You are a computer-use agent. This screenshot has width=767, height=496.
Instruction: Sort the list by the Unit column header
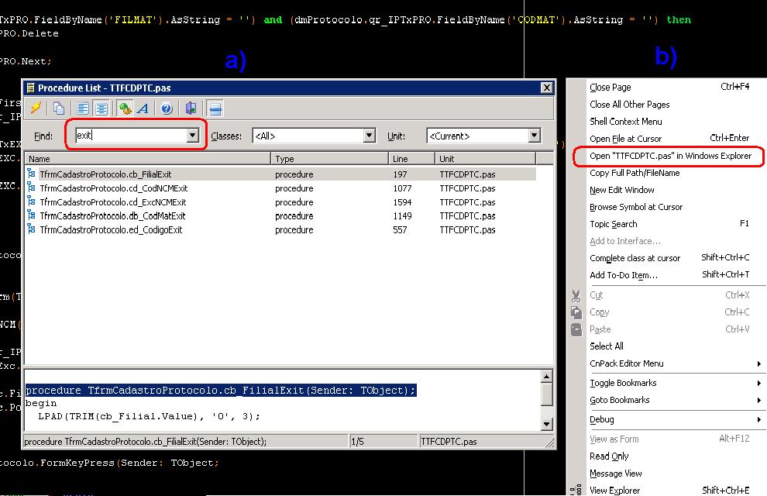coord(485,158)
